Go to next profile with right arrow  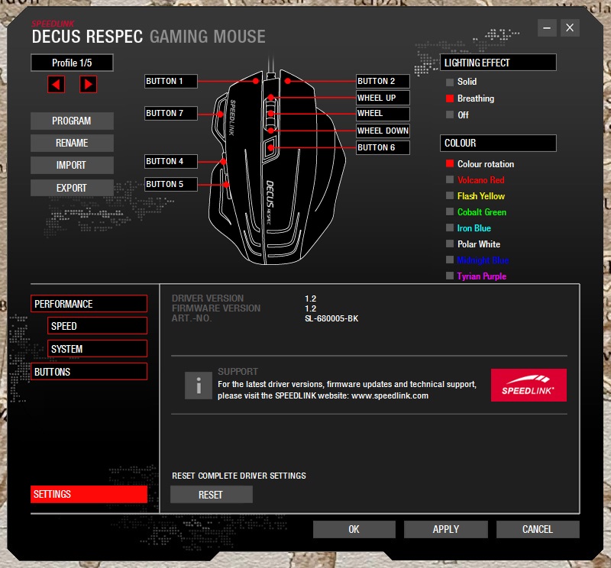(x=88, y=84)
